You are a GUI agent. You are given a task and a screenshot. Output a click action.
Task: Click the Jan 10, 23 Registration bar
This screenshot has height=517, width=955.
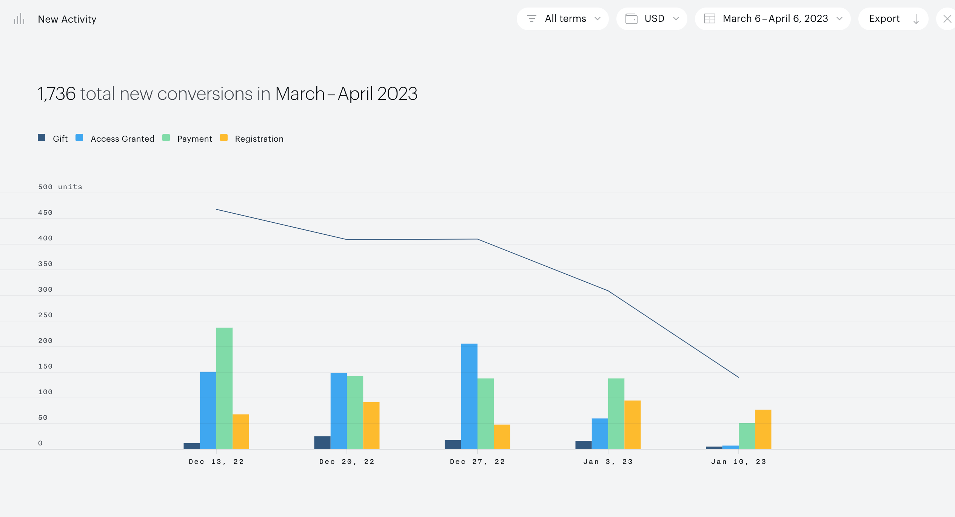pyautogui.click(x=763, y=429)
